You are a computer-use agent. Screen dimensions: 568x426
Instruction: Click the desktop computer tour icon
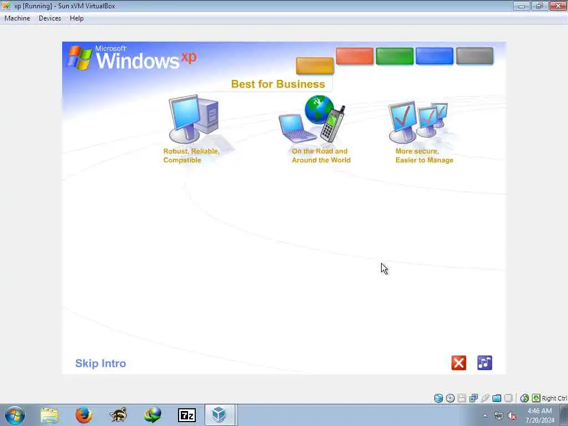coord(194,119)
